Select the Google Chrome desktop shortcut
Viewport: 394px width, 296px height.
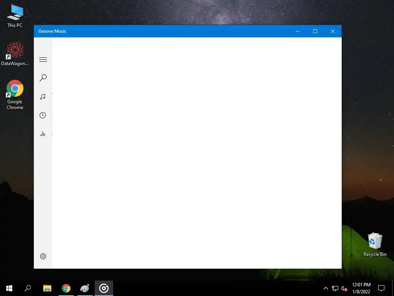point(15,95)
